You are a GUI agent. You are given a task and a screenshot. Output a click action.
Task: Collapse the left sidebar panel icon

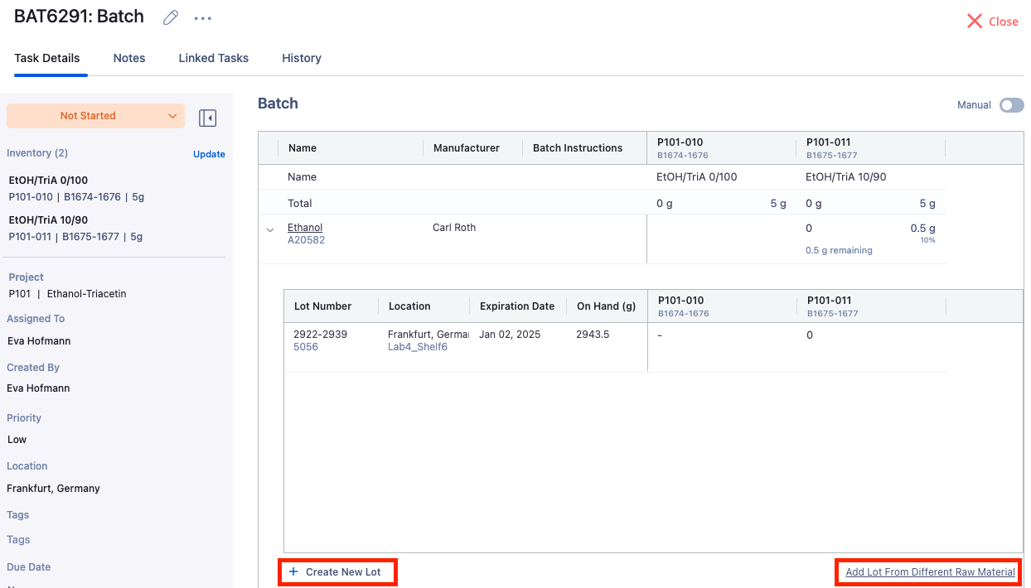click(x=207, y=118)
